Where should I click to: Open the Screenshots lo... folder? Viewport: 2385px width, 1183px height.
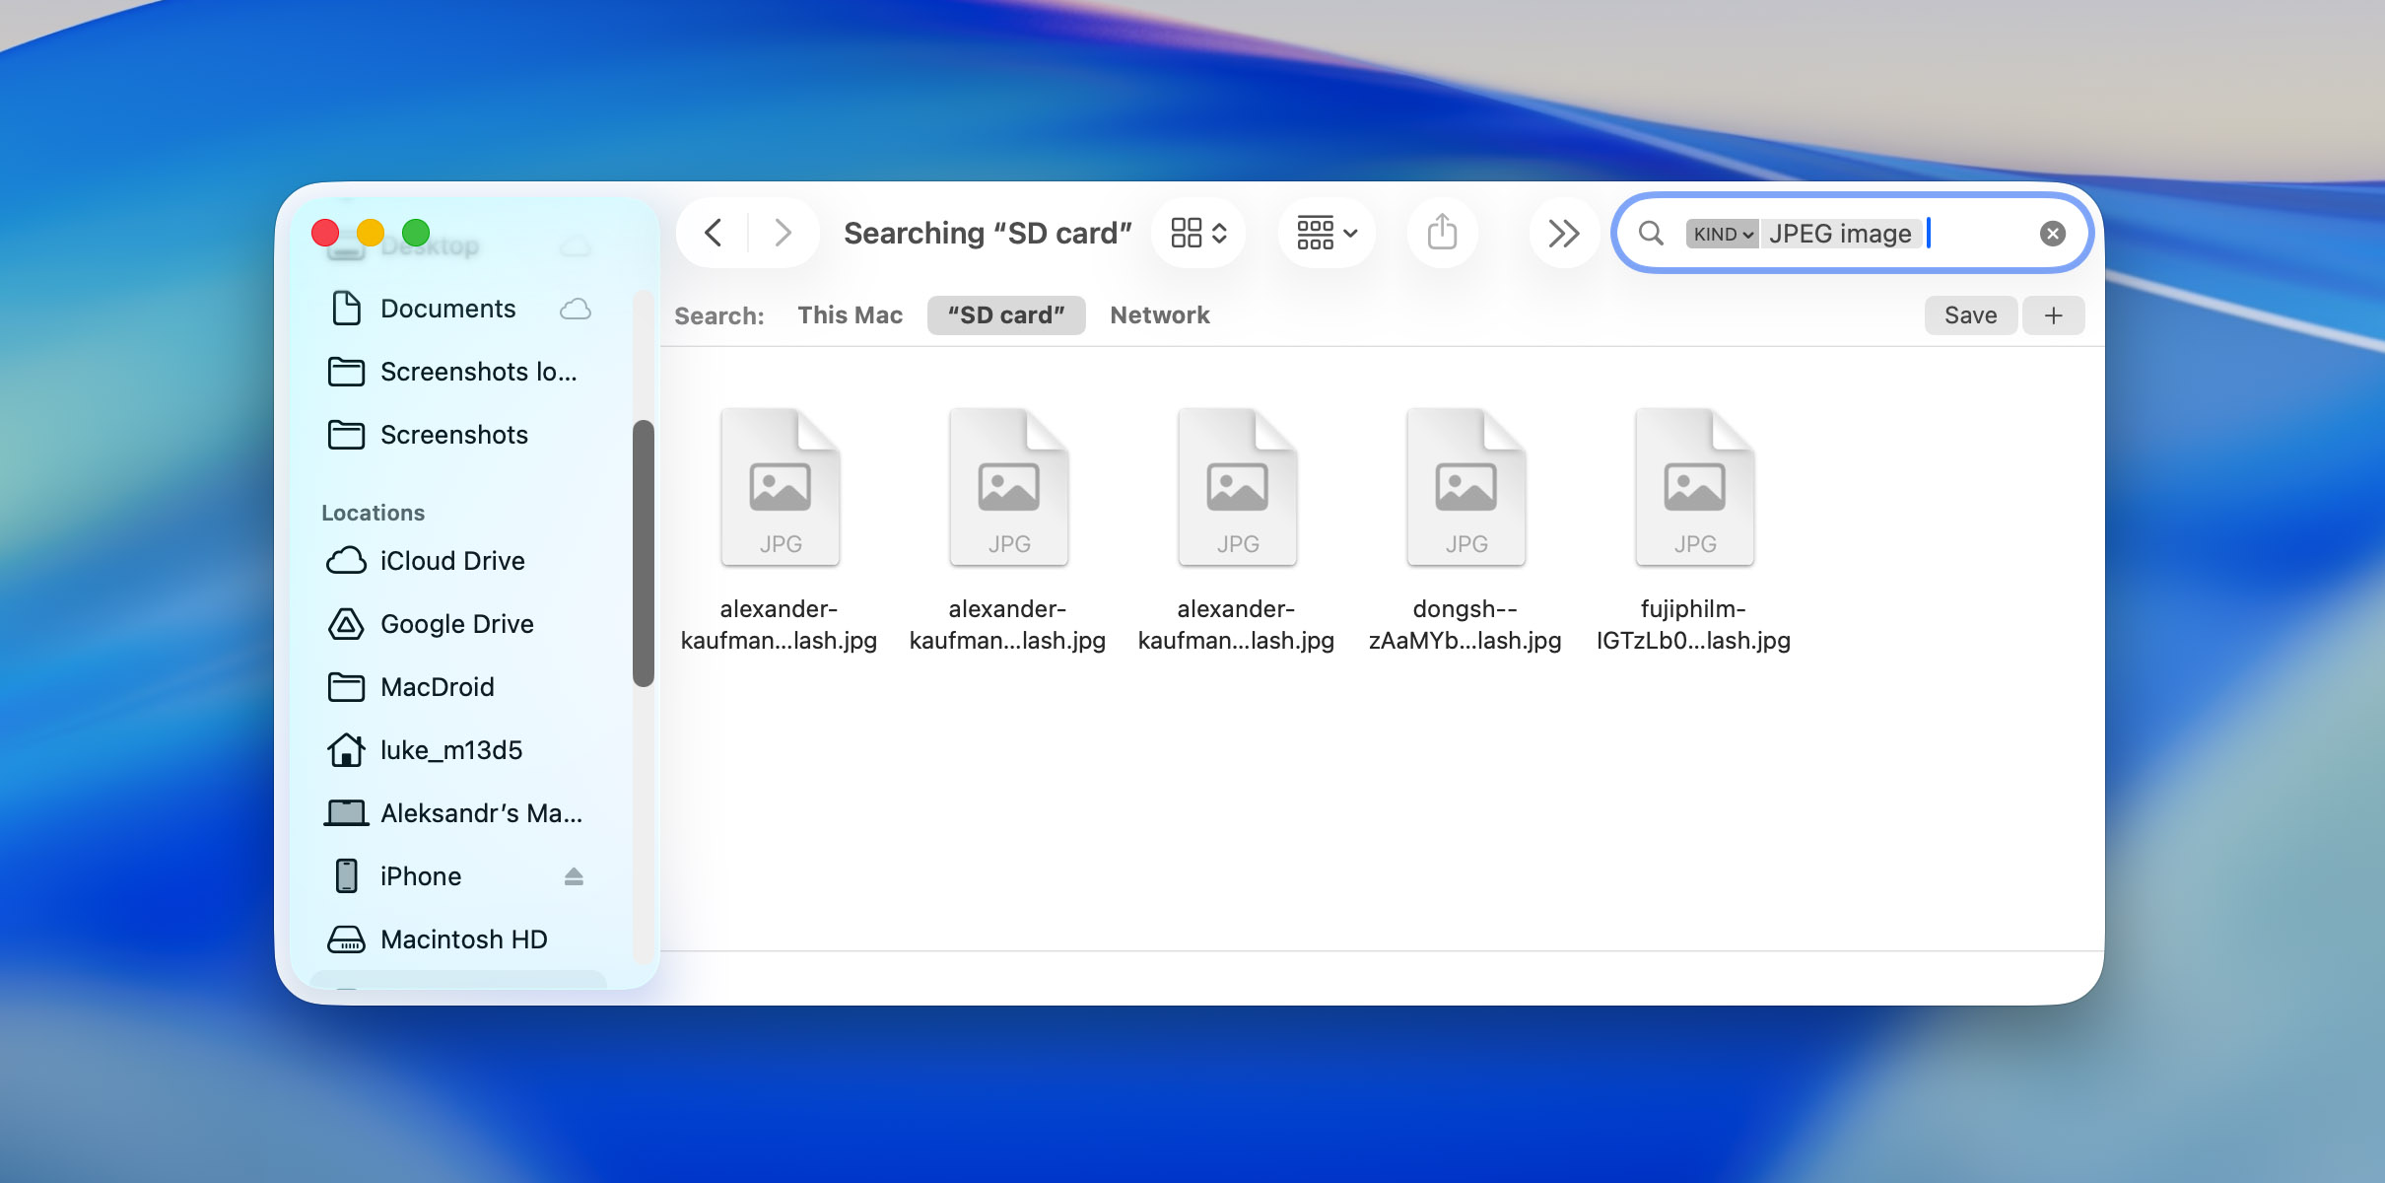tap(459, 372)
